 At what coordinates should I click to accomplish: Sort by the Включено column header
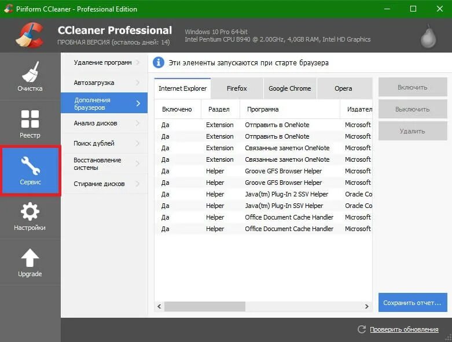point(178,109)
